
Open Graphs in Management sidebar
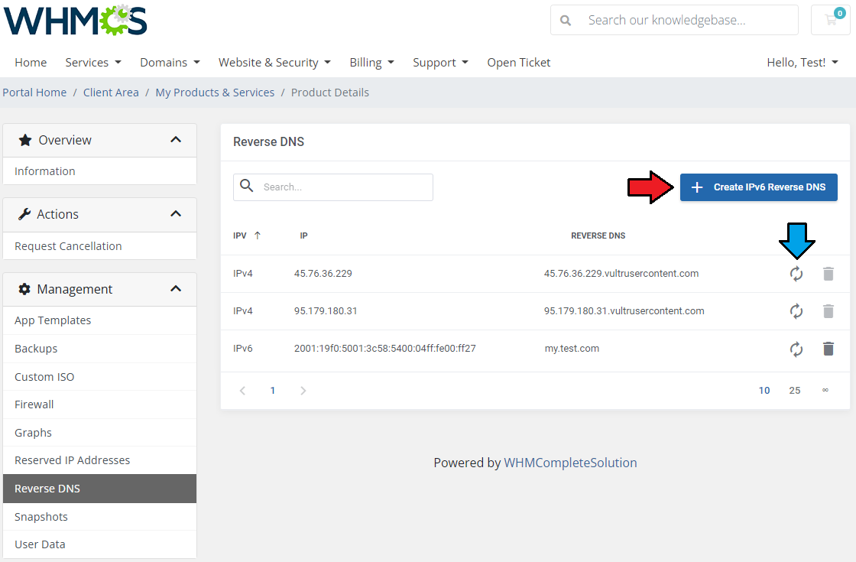click(99, 433)
